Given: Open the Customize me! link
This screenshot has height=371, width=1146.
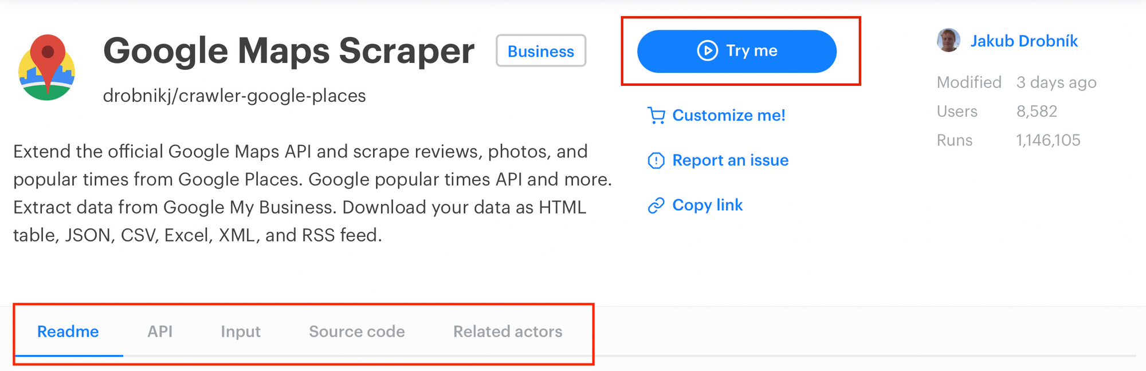Looking at the screenshot, I should coord(728,116).
